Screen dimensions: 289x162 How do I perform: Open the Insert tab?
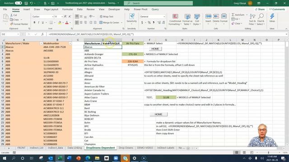pyautogui.click(x=27, y=9)
